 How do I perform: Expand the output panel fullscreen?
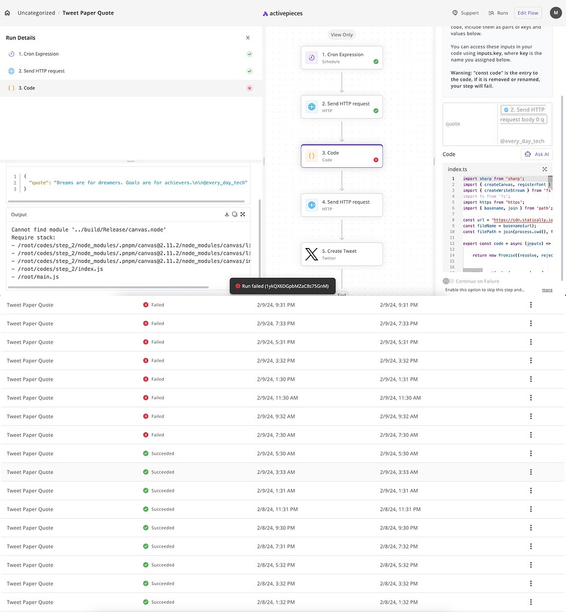pos(243,214)
